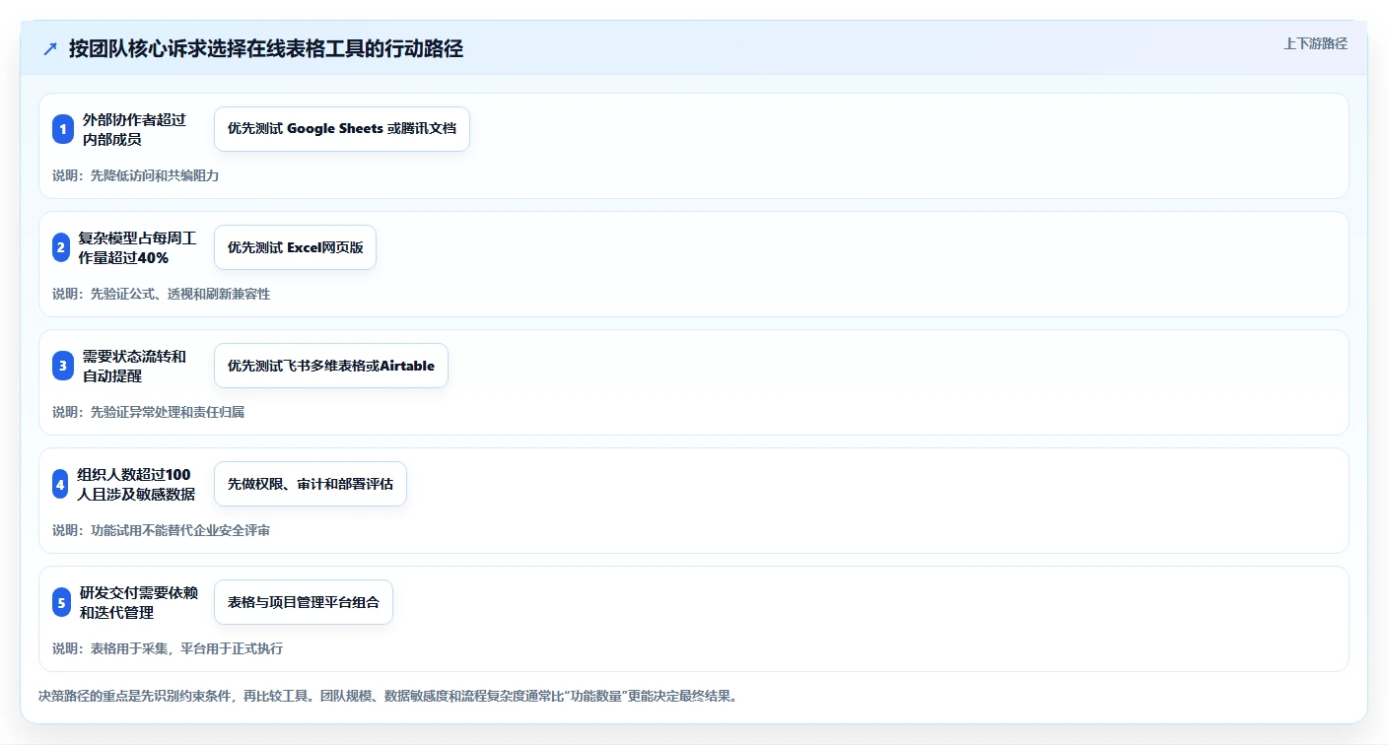Click the condition 组织人数超过100人且涉及敏感数据

click(x=136, y=484)
